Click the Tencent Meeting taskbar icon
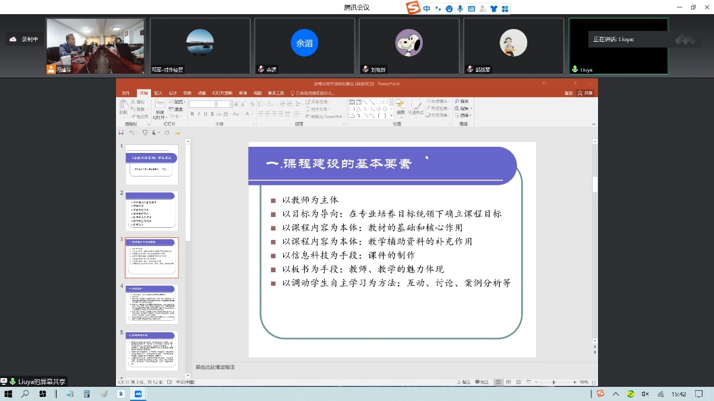 point(138,394)
